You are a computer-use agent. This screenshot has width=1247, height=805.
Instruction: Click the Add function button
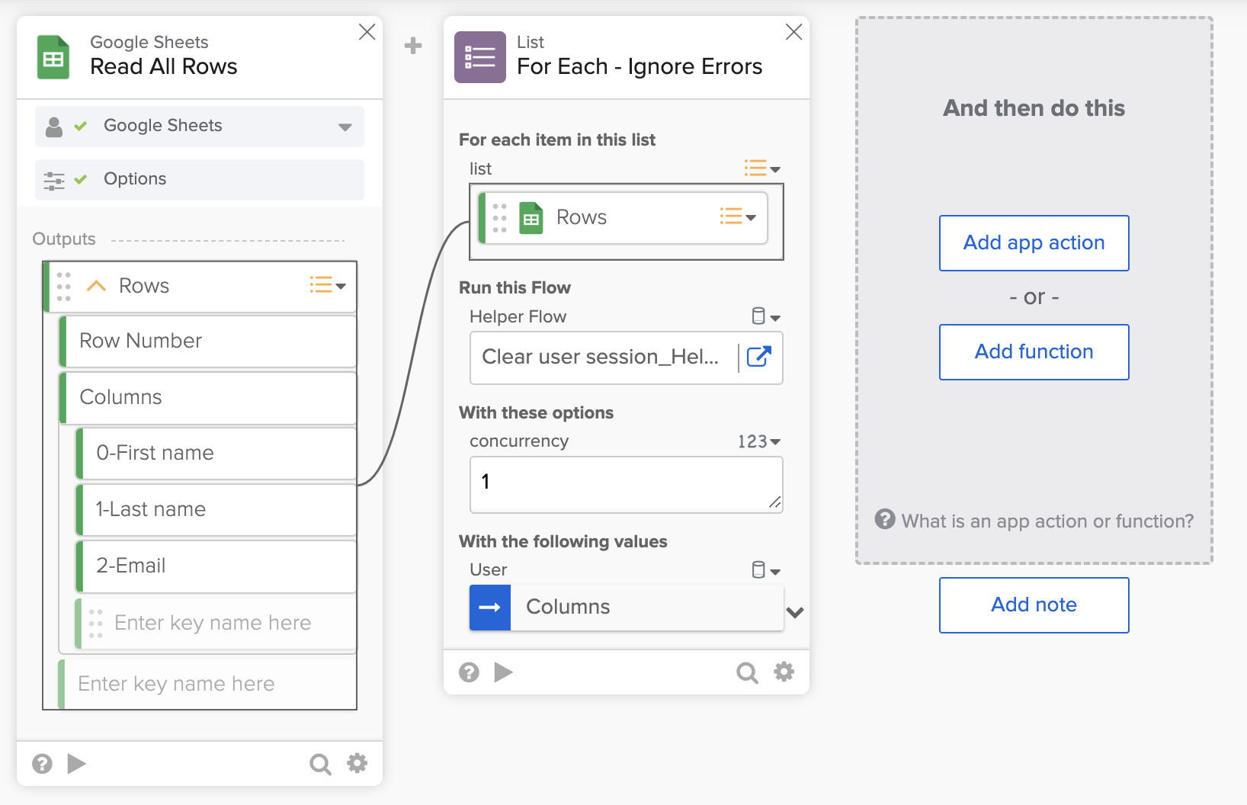1034,352
